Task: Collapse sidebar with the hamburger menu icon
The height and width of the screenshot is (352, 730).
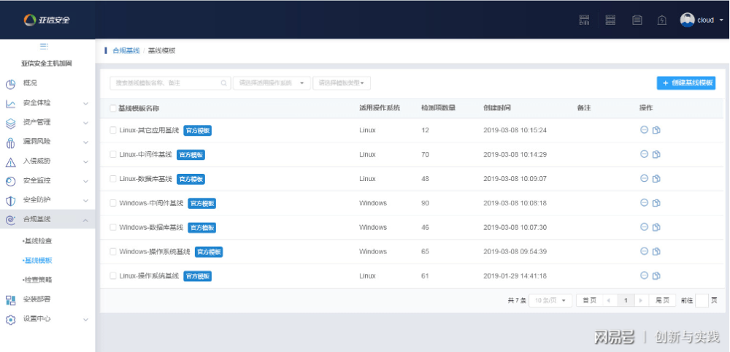Action: (44, 46)
